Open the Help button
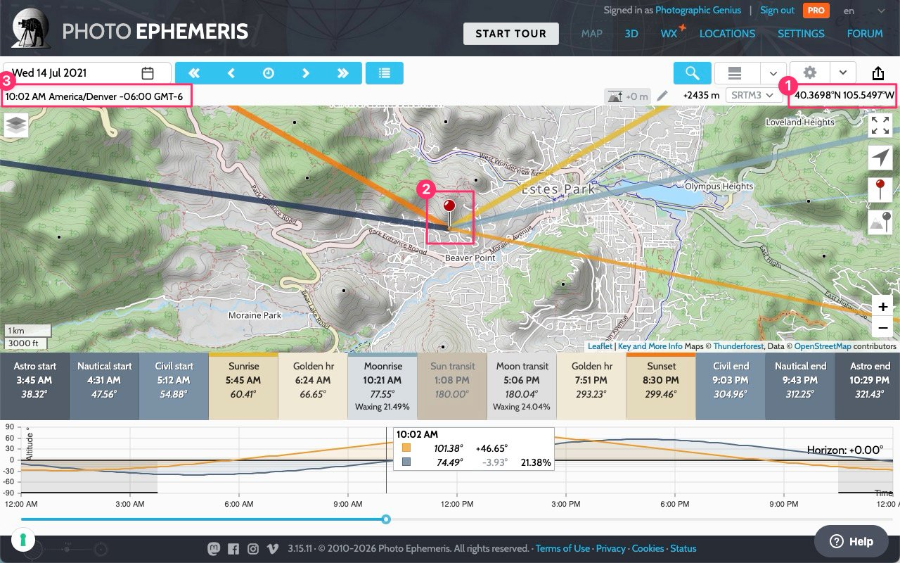Viewport: 900px width, 563px height. point(851,541)
